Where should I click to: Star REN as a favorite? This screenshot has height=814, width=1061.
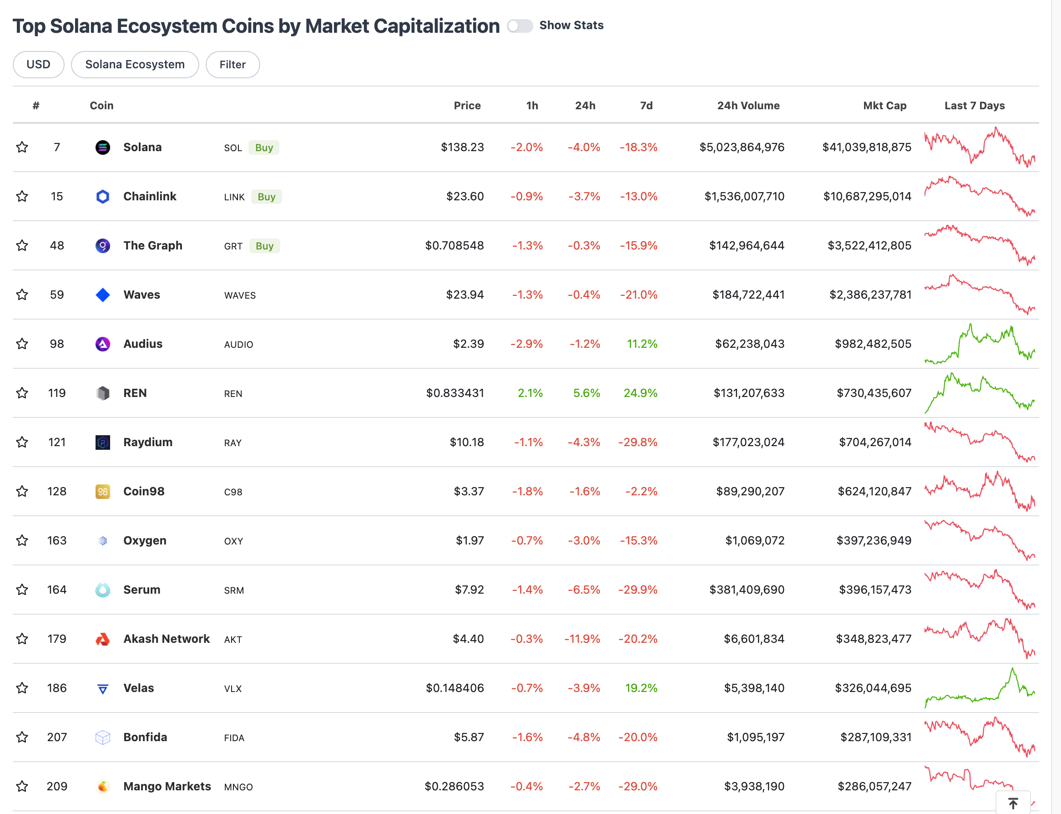pyautogui.click(x=22, y=393)
